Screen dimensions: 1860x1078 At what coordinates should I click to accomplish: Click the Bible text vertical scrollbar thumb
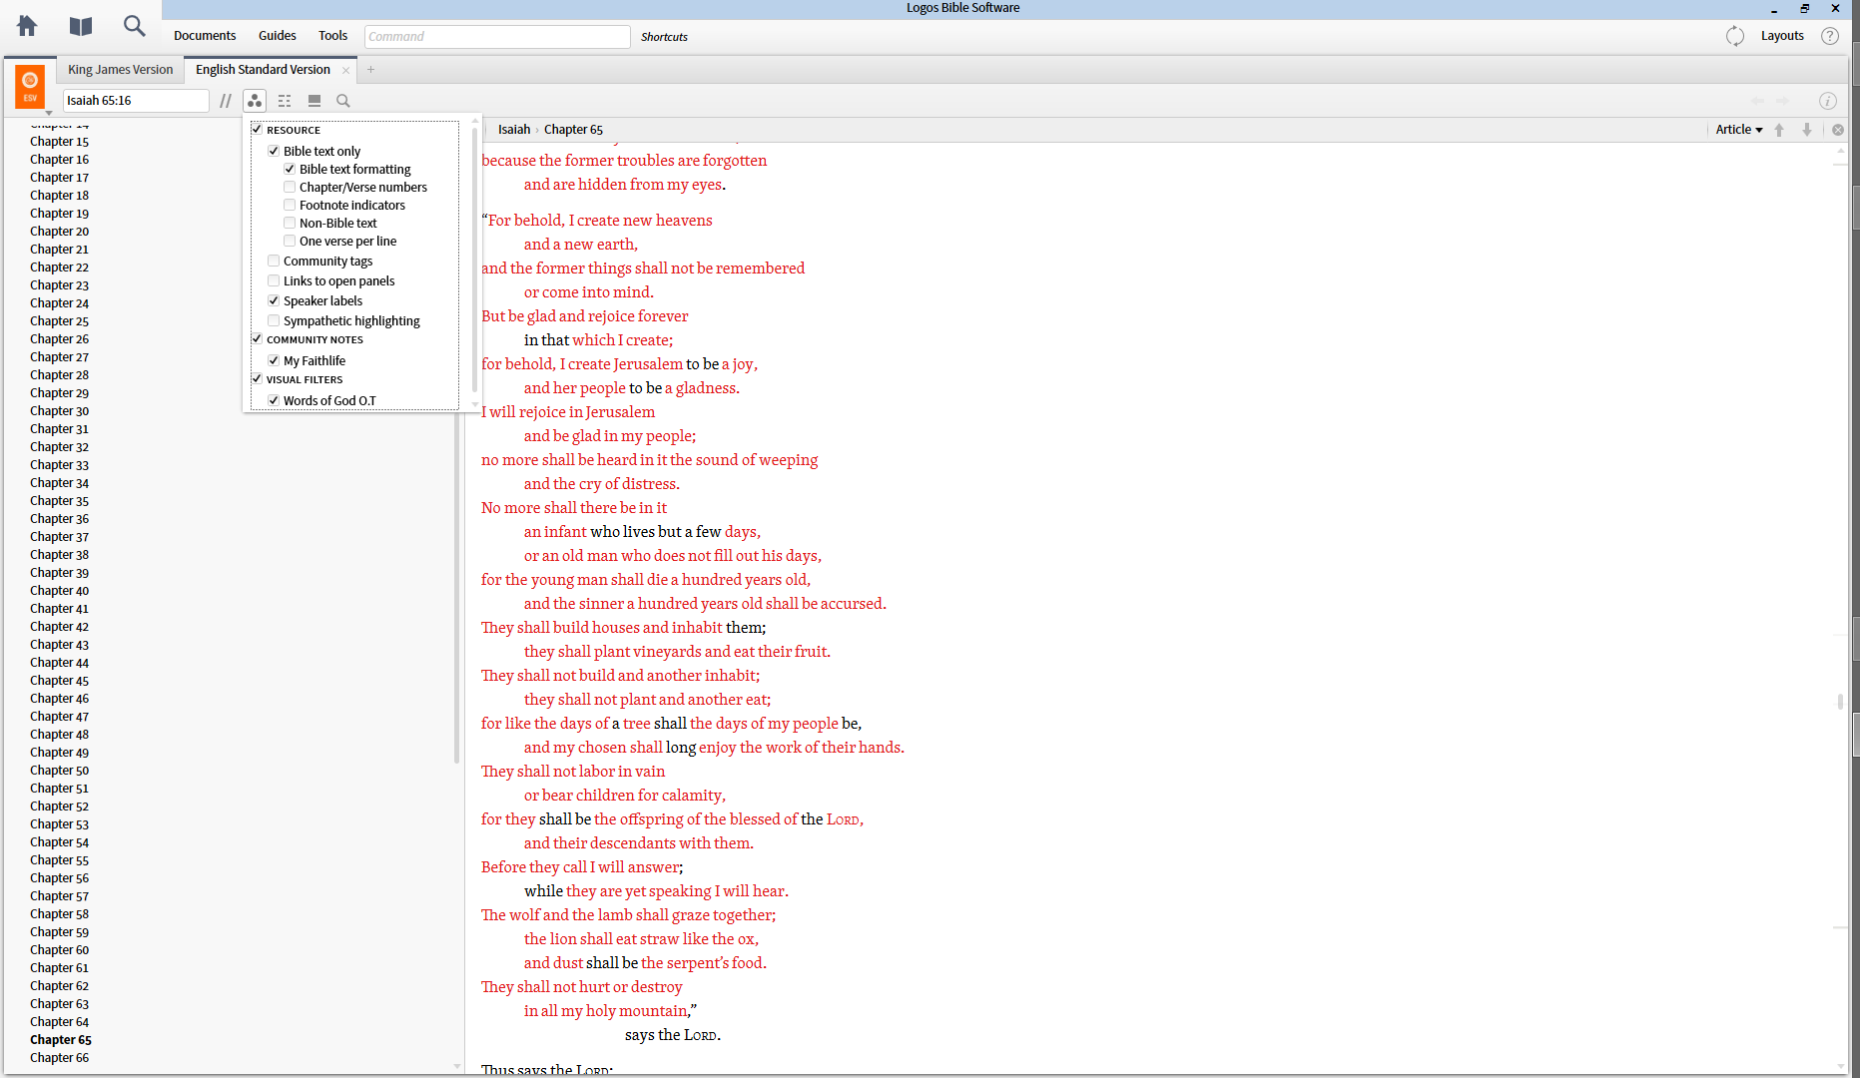pos(1840,701)
